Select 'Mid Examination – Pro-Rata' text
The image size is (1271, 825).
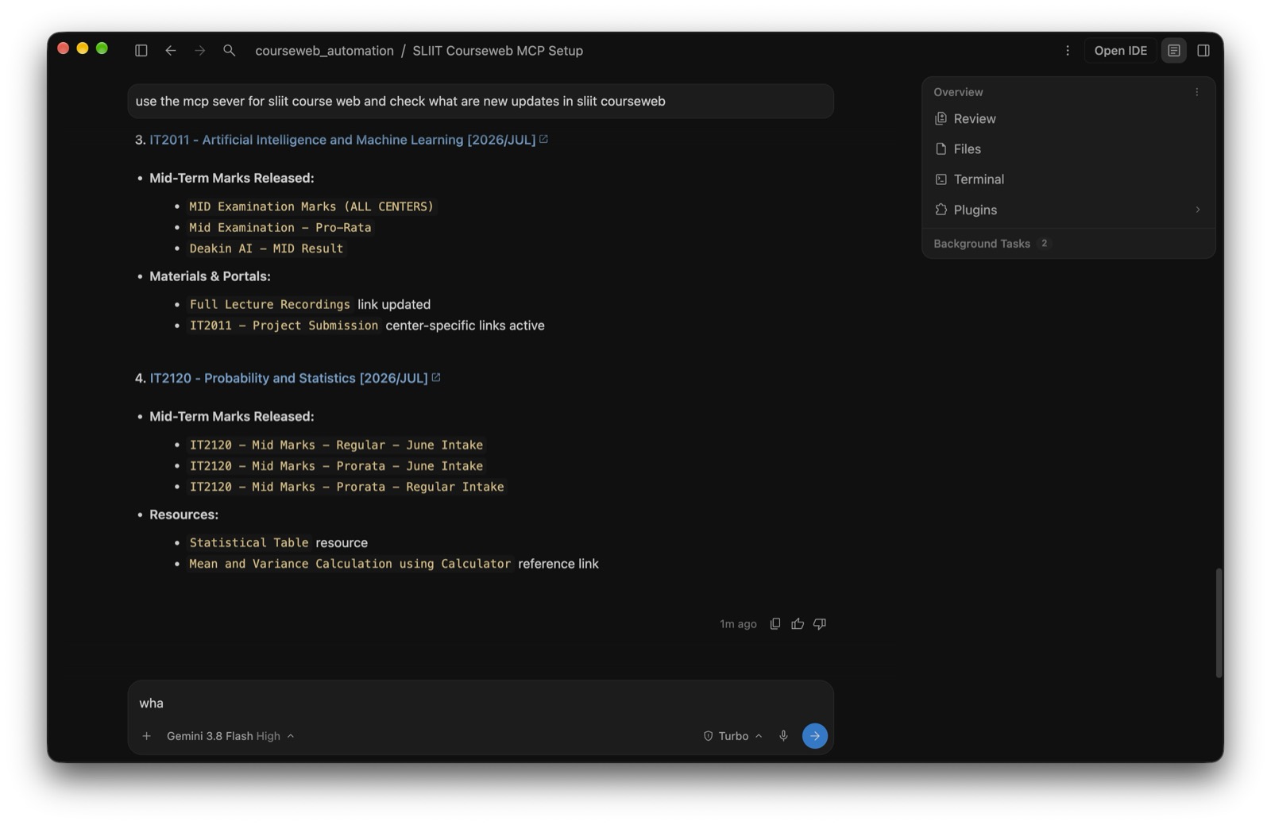click(280, 228)
